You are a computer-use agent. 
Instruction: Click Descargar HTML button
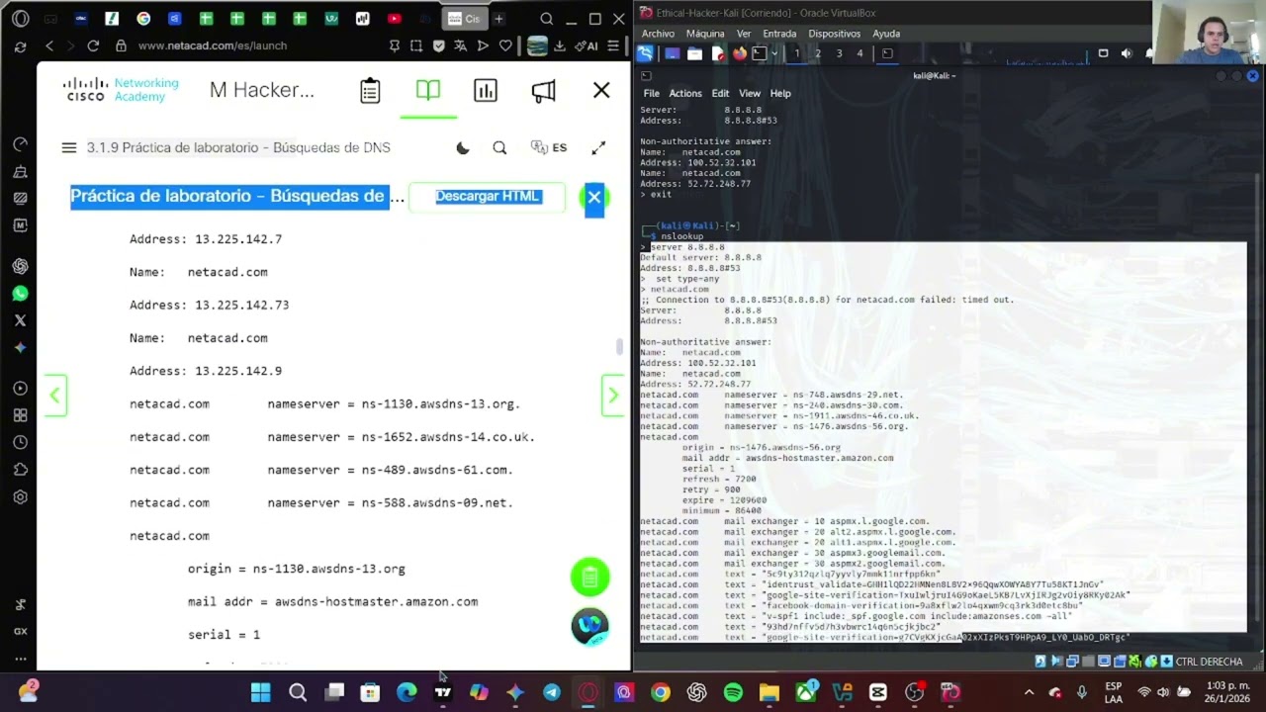coord(488,196)
